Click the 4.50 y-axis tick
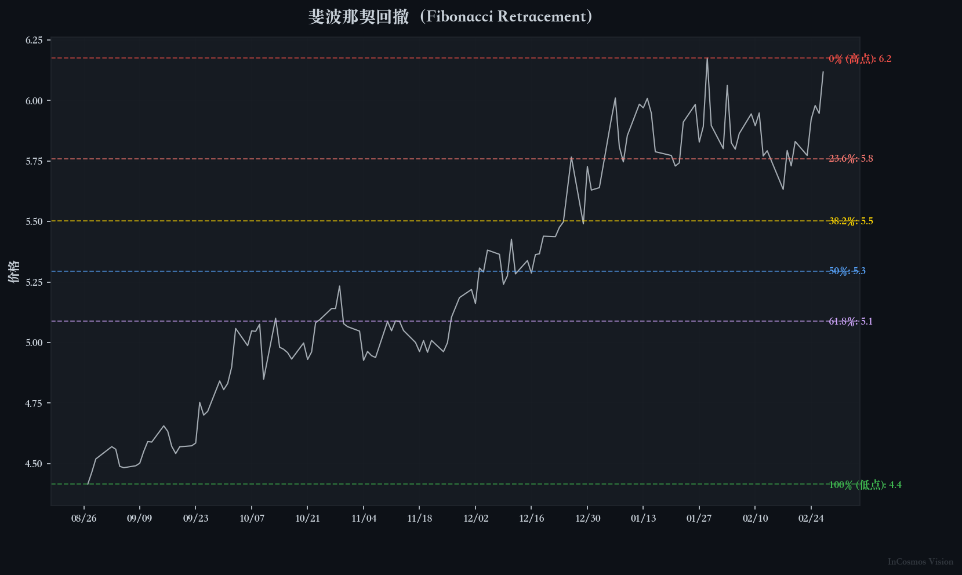 tap(34, 464)
